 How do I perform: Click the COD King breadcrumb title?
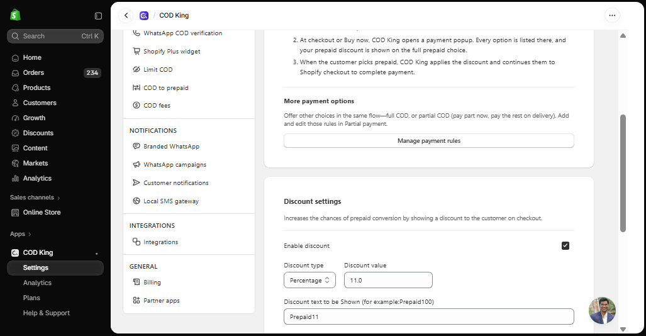174,16
